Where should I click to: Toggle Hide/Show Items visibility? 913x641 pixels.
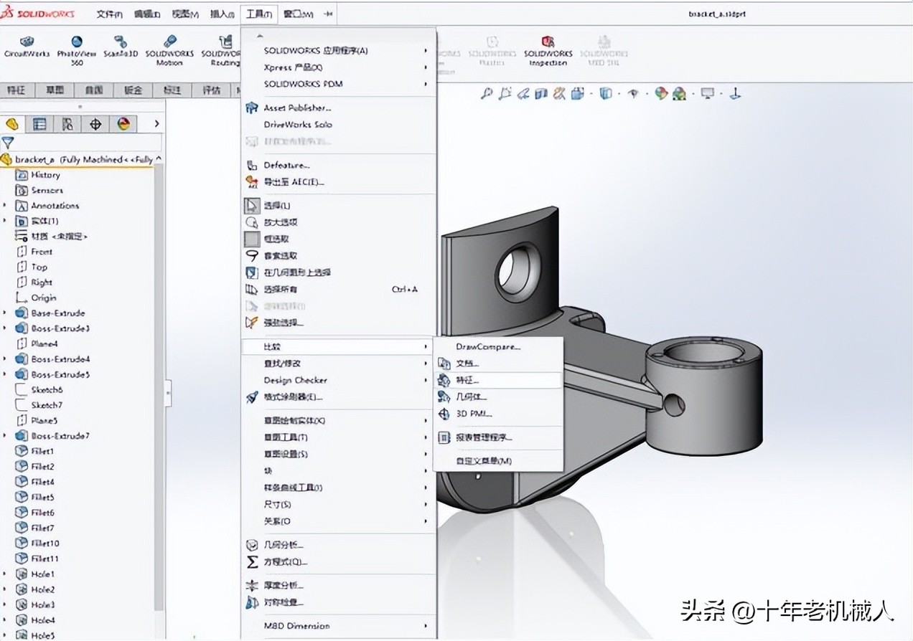(635, 92)
